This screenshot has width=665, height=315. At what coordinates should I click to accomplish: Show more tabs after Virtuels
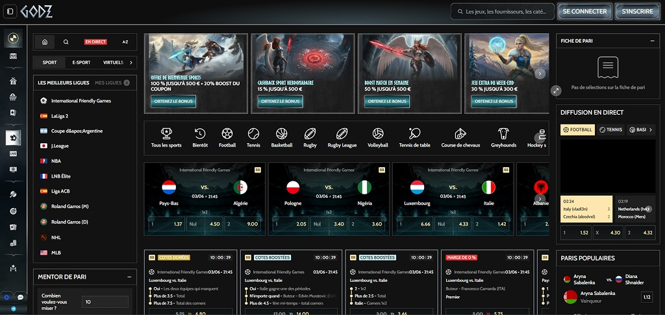(131, 63)
